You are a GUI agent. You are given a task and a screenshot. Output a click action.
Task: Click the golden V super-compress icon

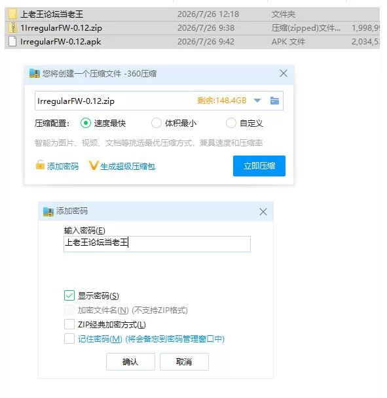point(94,165)
